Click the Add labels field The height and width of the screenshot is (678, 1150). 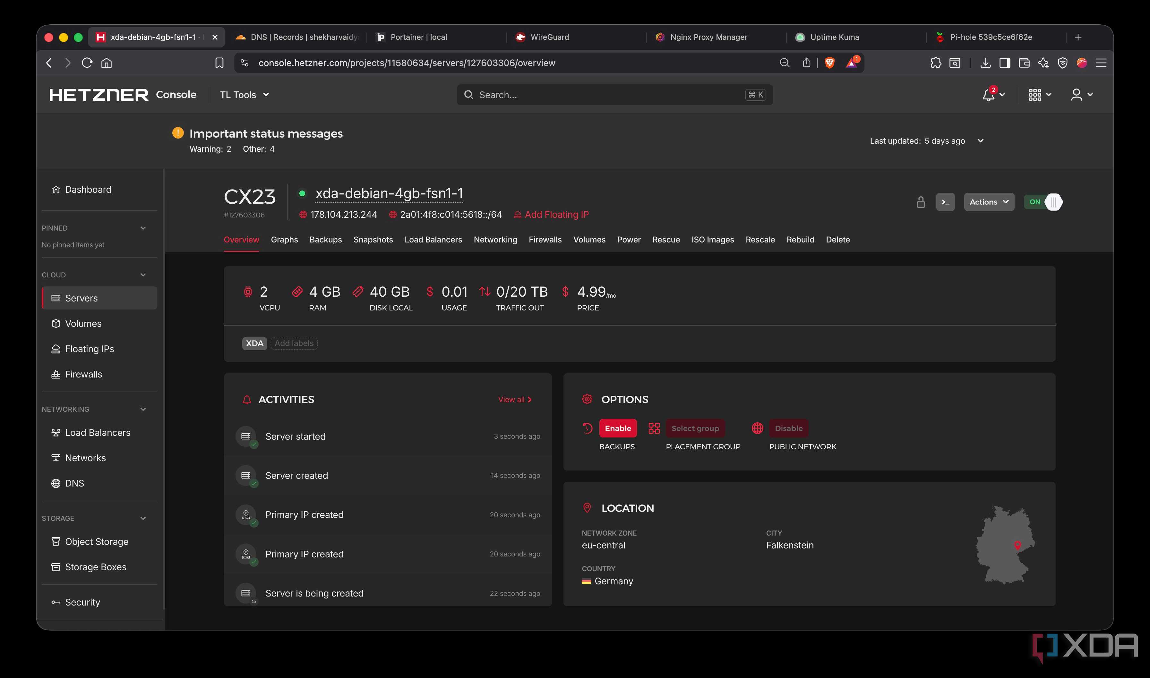click(294, 343)
